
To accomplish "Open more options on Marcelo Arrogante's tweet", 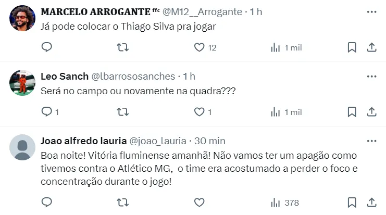I will (371, 11).
